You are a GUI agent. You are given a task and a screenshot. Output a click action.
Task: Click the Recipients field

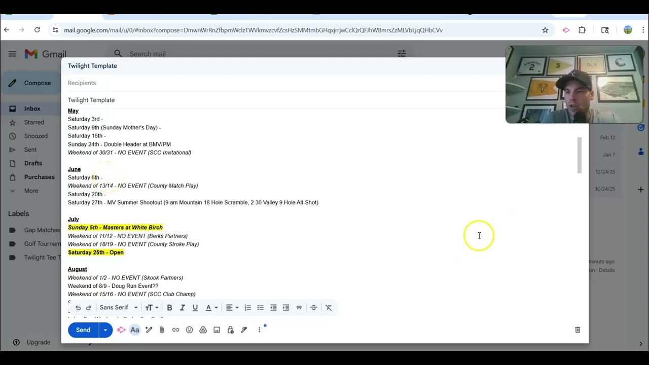(x=284, y=83)
